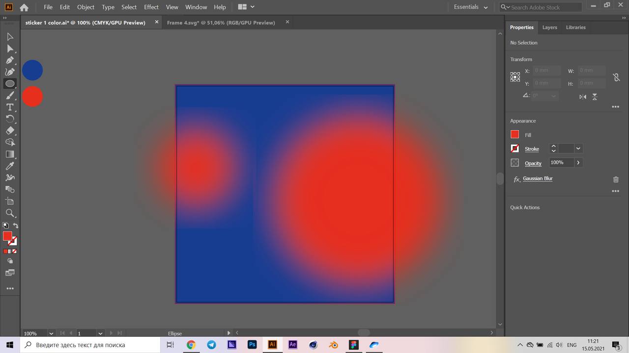
Task: Open the fx effects menu icon
Action: click(x=516, y=179)
